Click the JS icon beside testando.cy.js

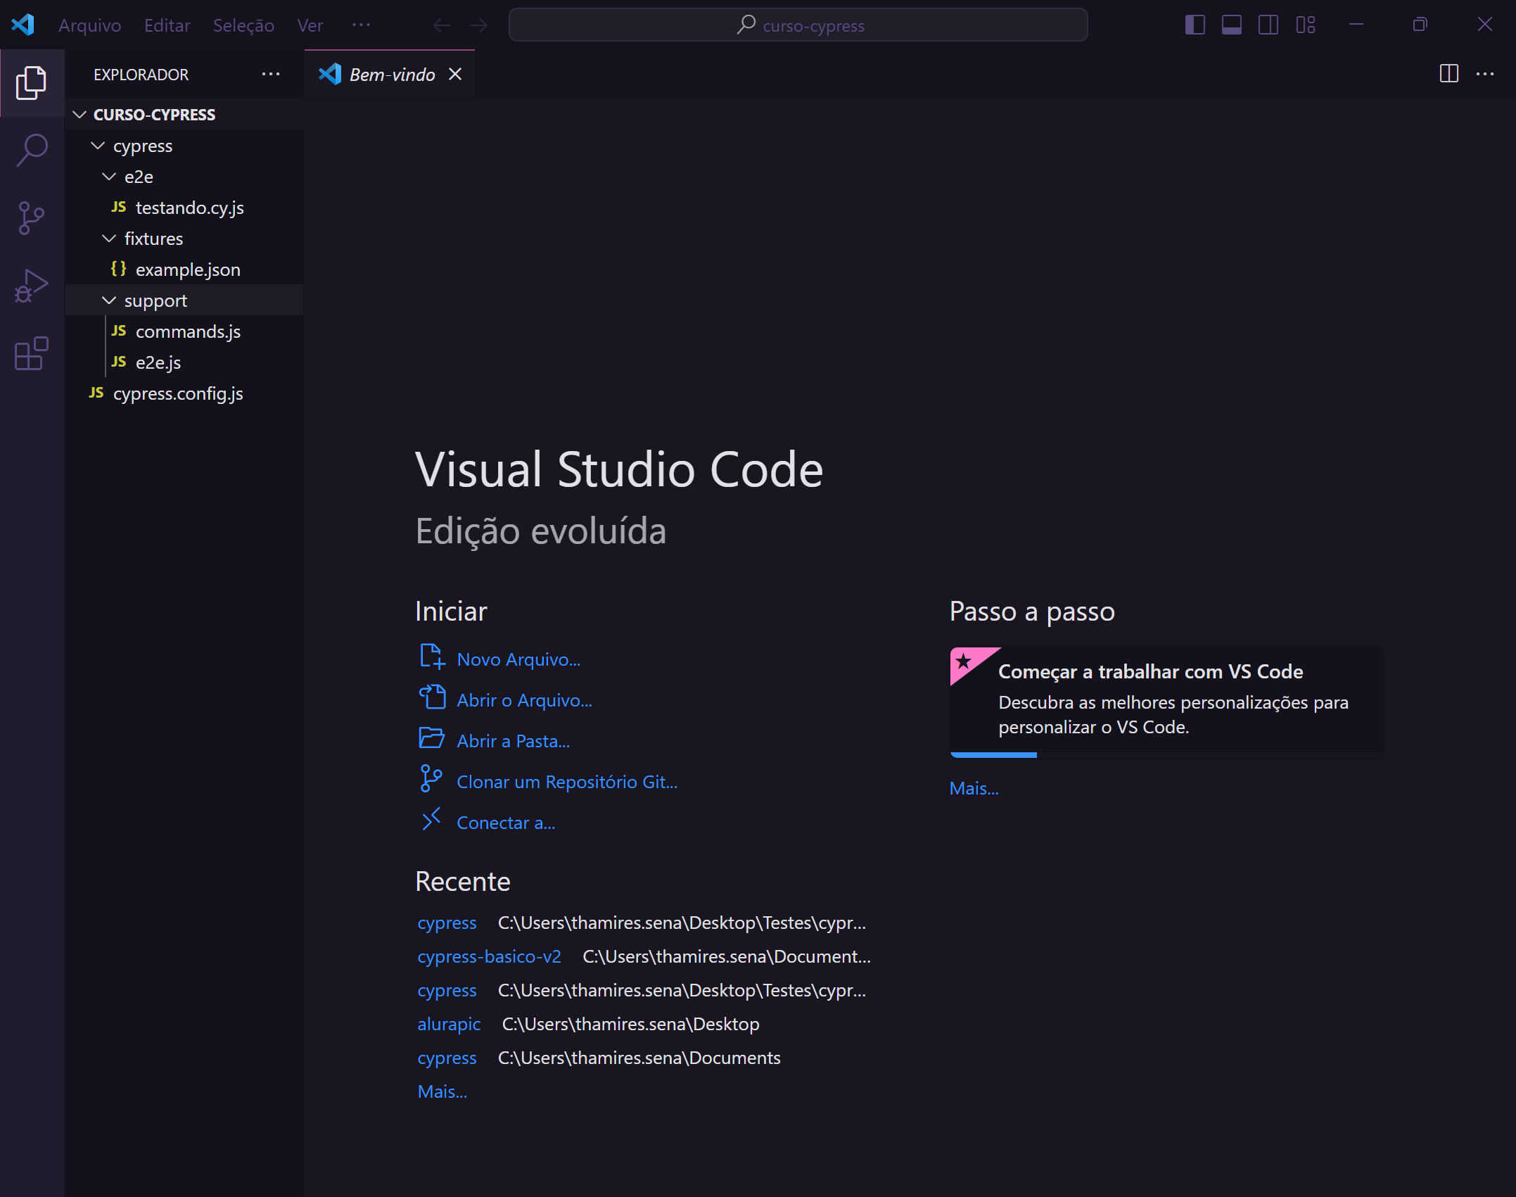pyautogui.click(x=119, y=207)
